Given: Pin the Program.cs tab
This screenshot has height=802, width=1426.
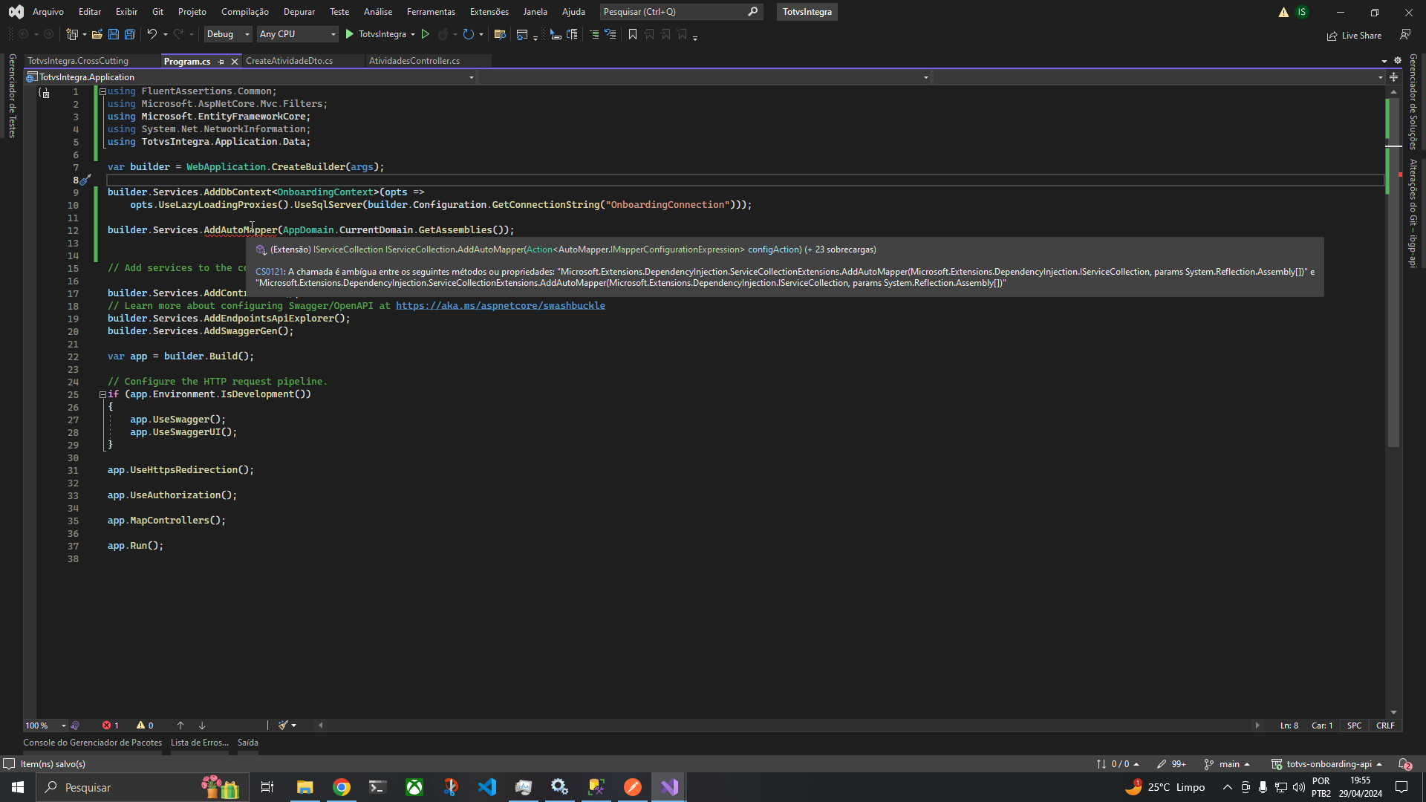Looking at the screenshot, I should click(x=221, y=62).
